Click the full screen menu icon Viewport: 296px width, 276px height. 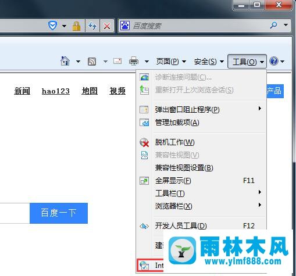pyautogui.click(x=144, y=181)
